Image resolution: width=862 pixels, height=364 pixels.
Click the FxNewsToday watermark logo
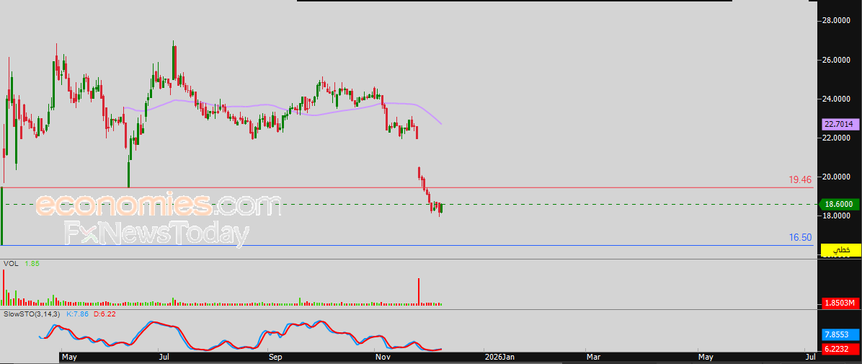pos(156,234)
